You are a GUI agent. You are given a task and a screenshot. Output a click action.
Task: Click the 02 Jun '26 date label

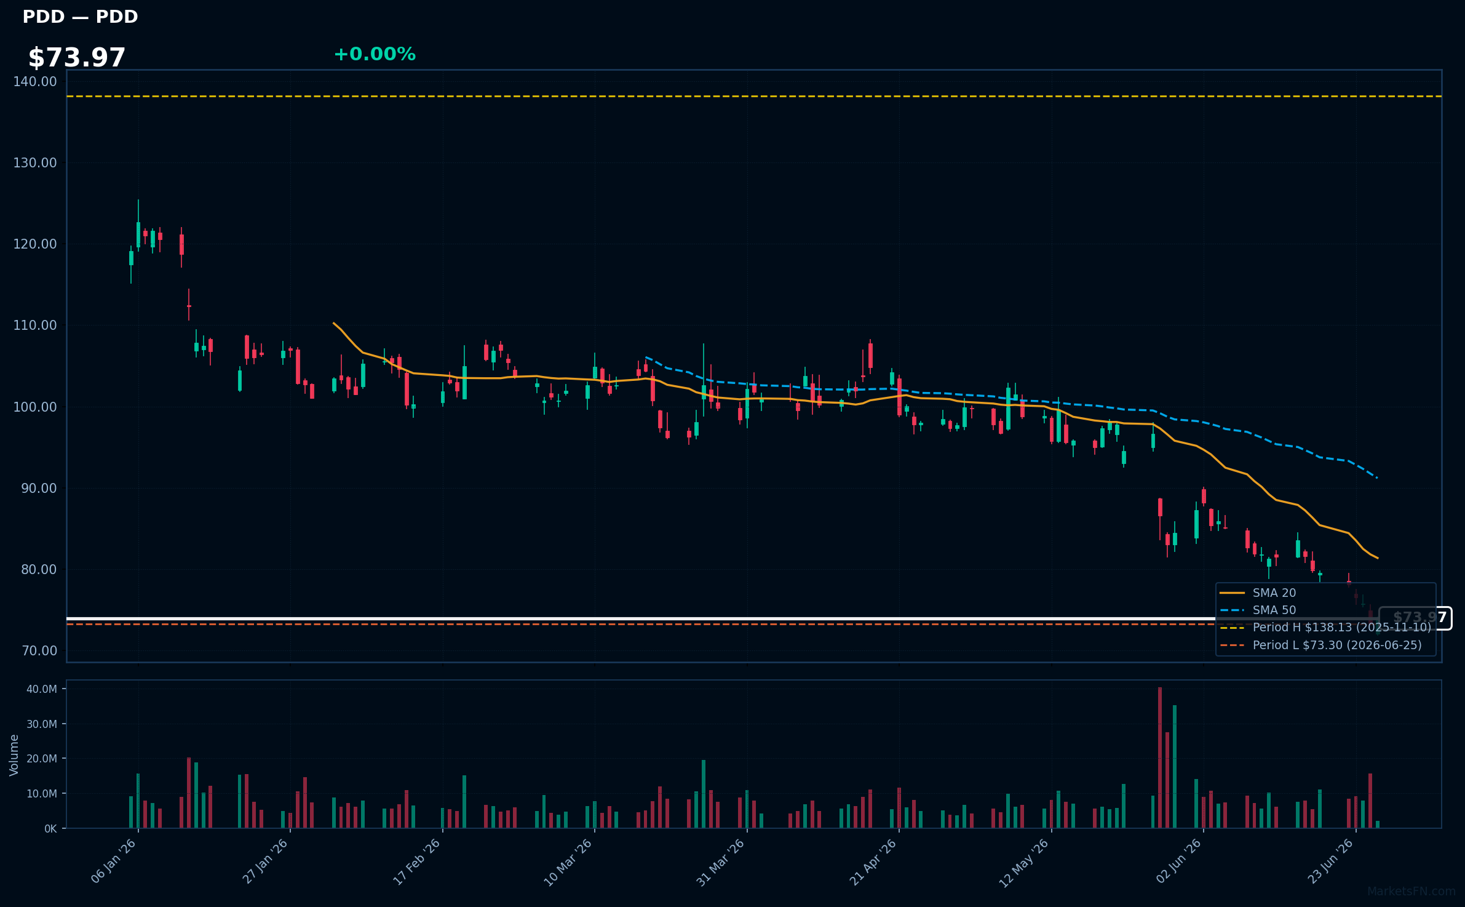coord(1178,861)
